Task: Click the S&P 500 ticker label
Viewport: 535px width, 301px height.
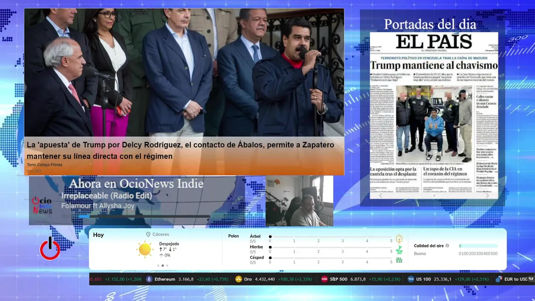Action: [x=339, y=279]
